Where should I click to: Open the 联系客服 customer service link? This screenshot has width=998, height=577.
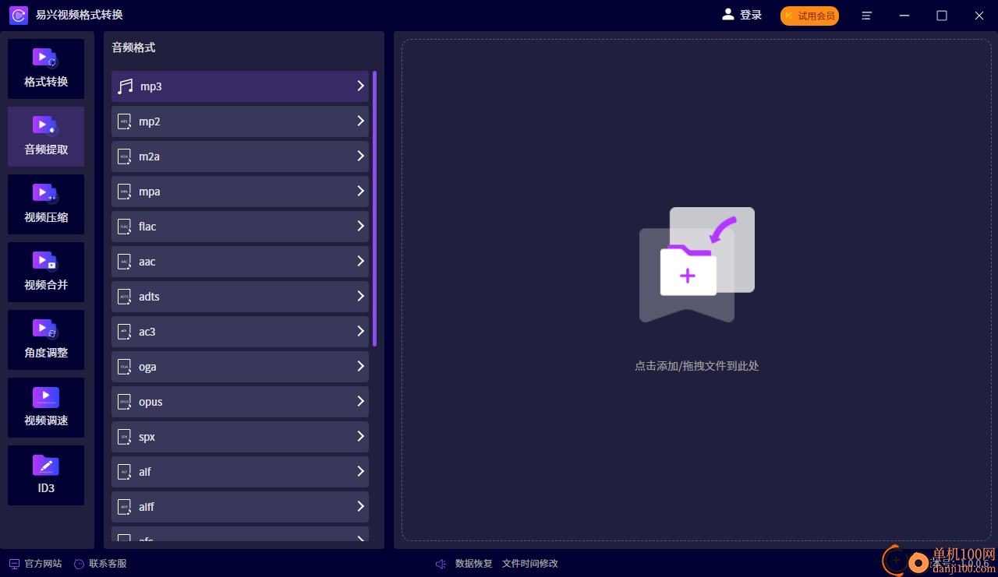point(108,564)
